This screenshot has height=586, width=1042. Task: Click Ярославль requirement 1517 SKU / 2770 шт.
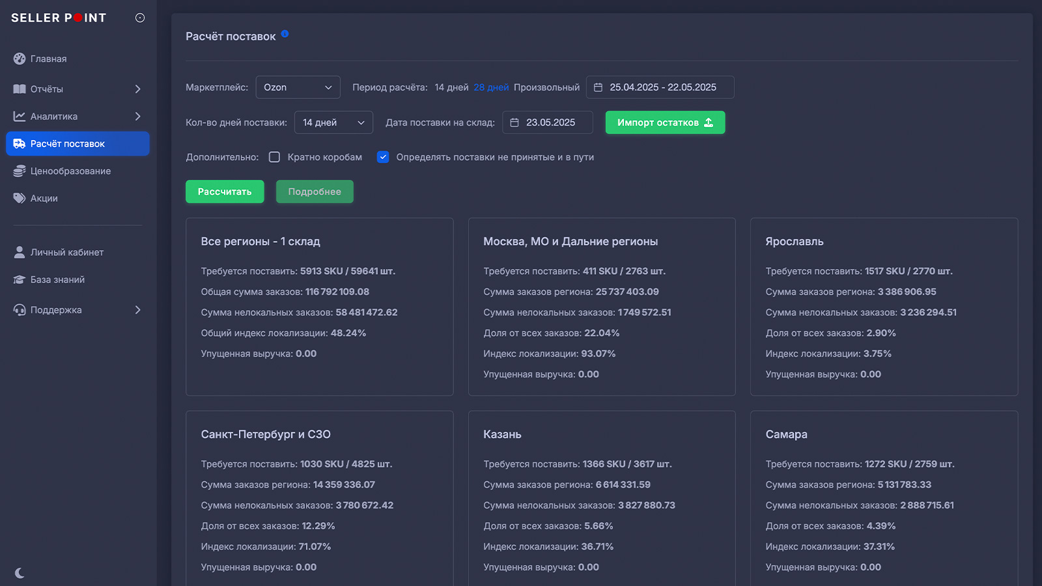click(908, 271)
